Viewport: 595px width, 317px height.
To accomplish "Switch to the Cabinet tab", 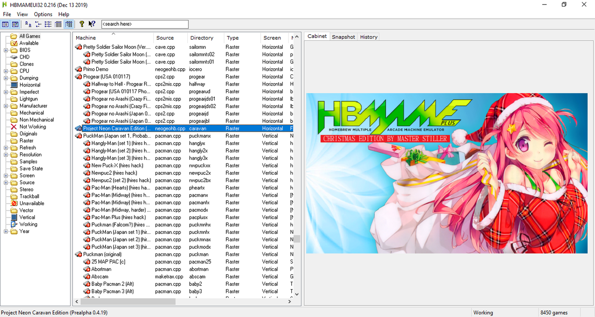I will click(317, 36).
